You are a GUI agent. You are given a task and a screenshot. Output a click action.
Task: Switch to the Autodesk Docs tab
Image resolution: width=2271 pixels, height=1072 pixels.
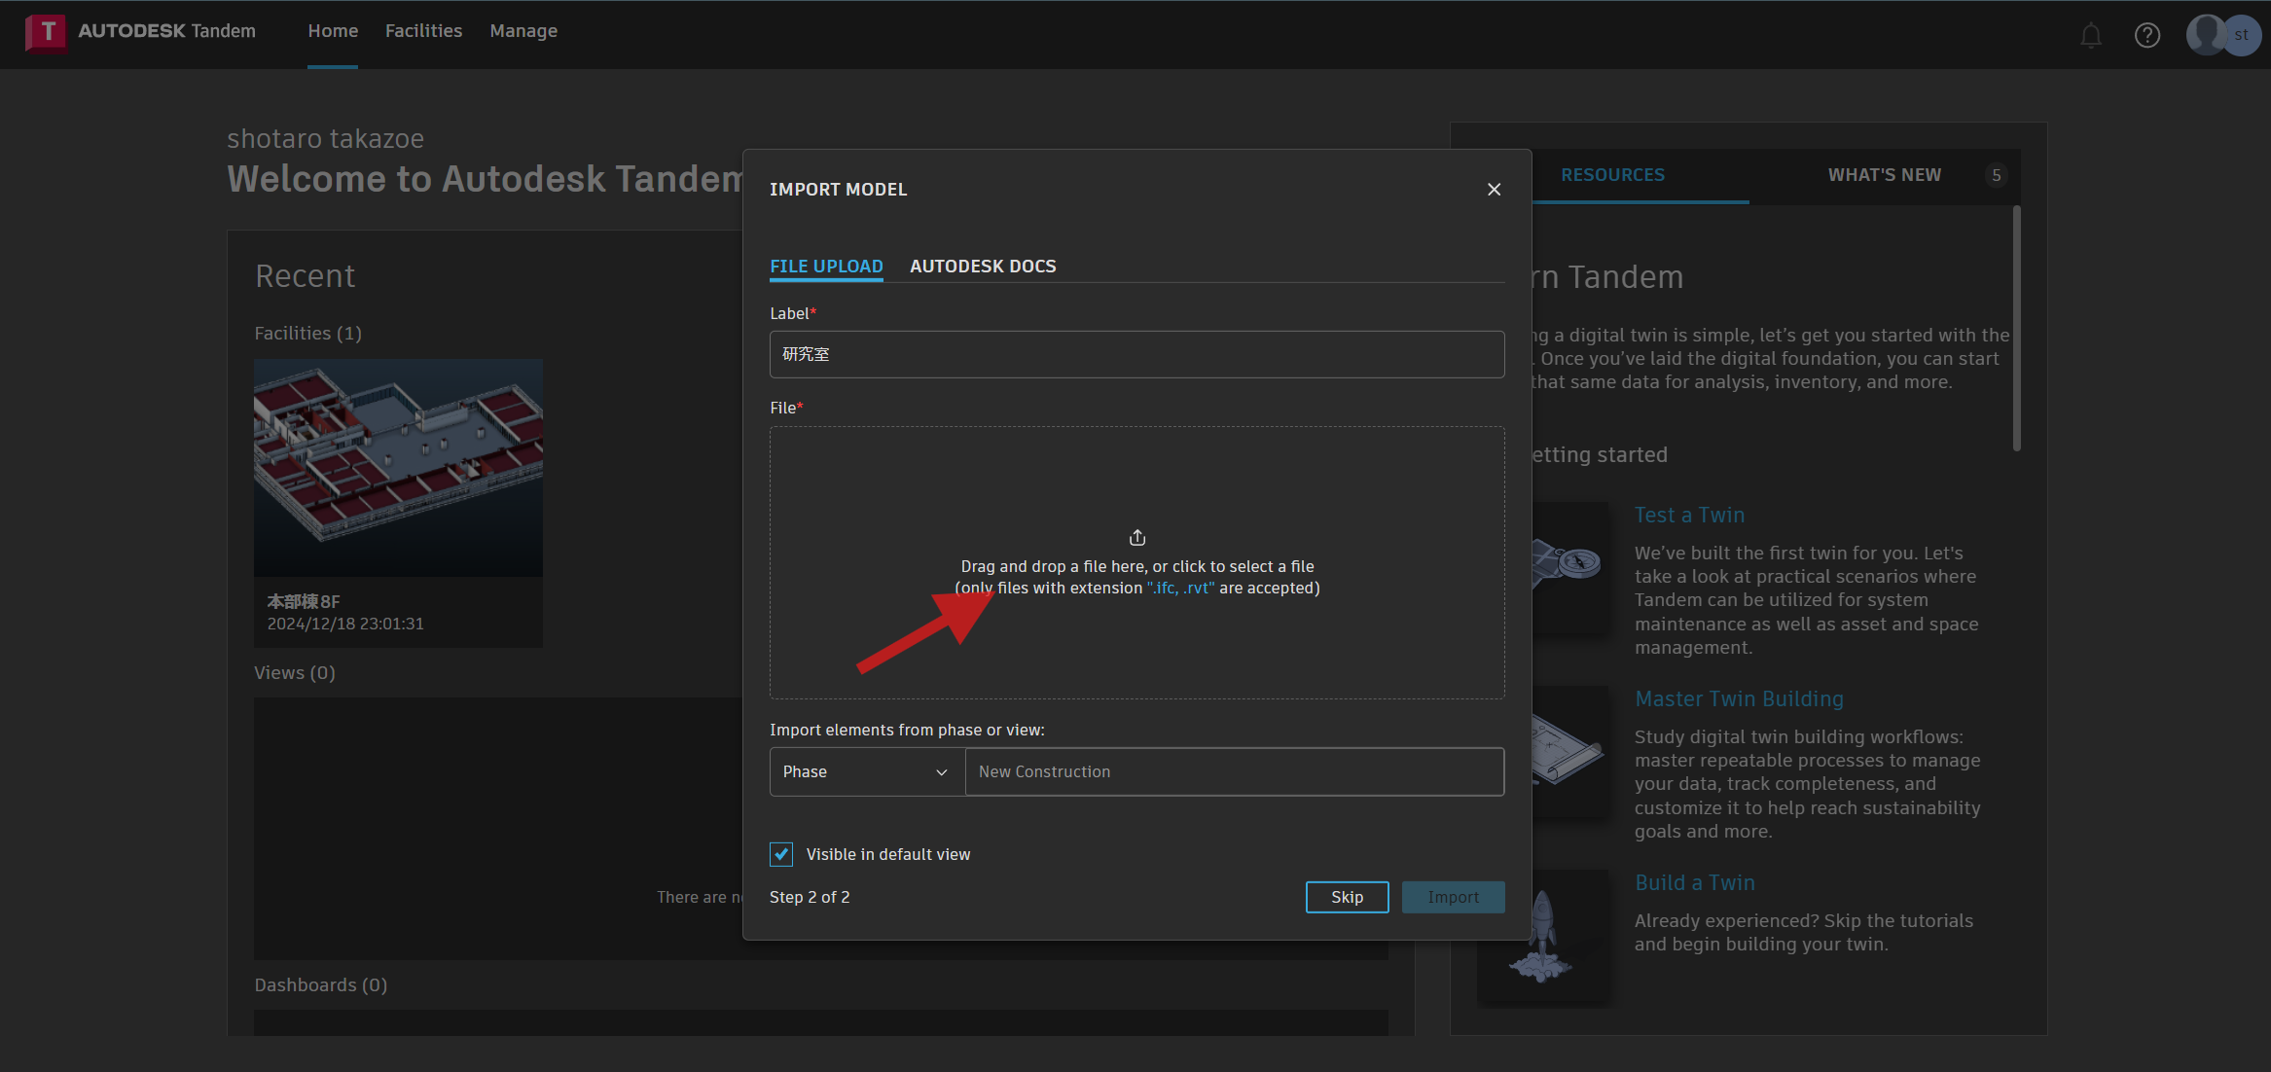(x=983, y=266)
